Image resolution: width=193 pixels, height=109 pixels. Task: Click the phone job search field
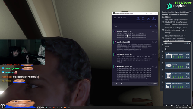[x=177, y=49]
